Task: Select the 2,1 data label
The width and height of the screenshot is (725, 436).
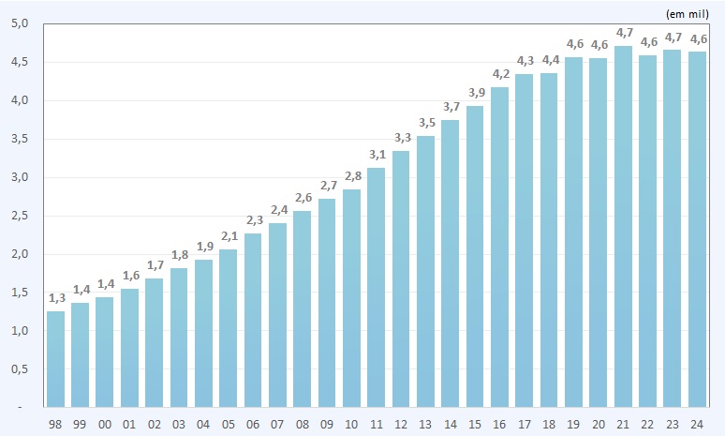Action: click(x=229, y=236)
